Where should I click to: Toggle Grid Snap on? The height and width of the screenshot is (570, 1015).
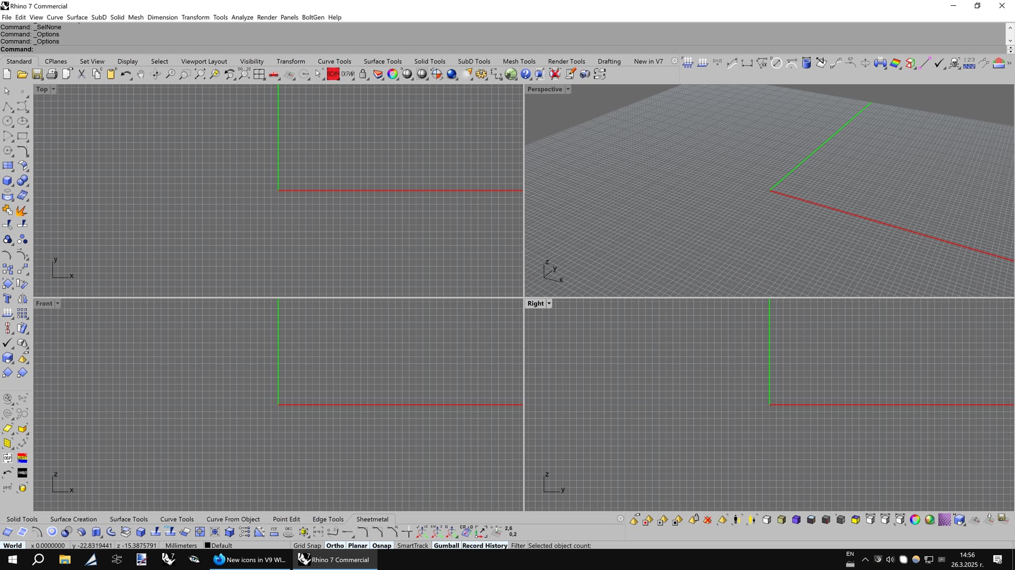tap(307, 545)
